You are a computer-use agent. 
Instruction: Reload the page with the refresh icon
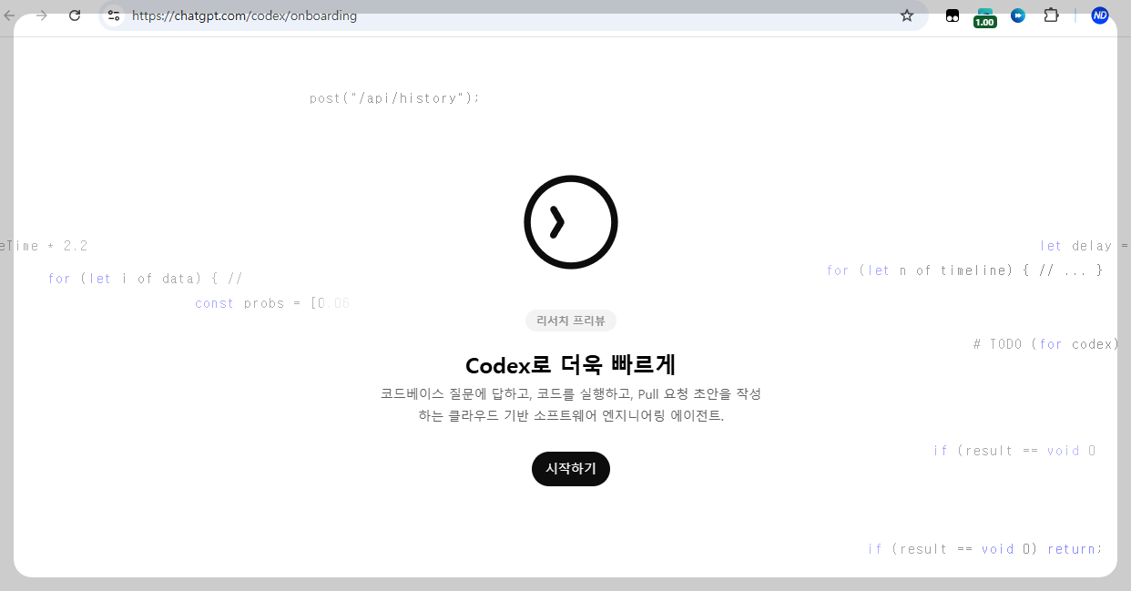point(75,15)
